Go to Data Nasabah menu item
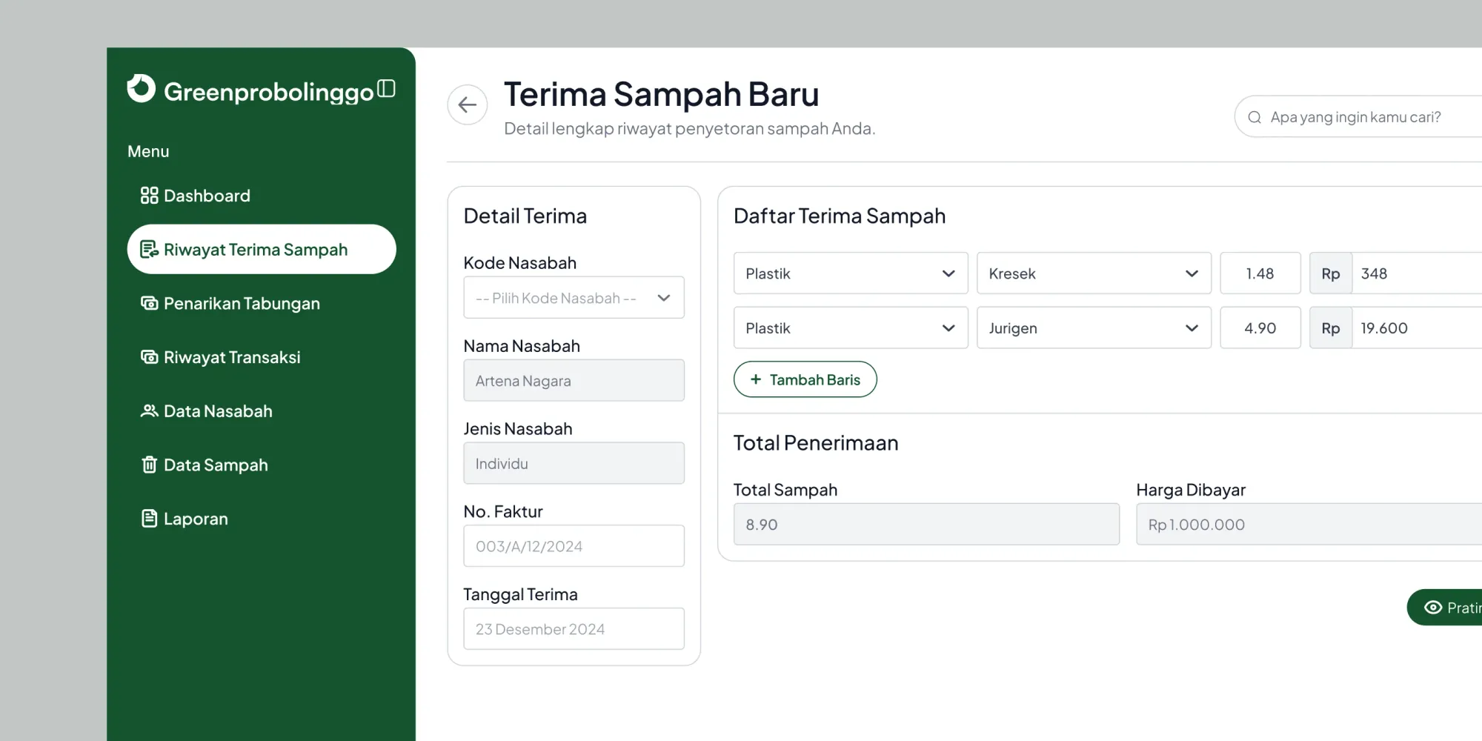This screenshot has height=741, width=1482. [x=262, y=411]
